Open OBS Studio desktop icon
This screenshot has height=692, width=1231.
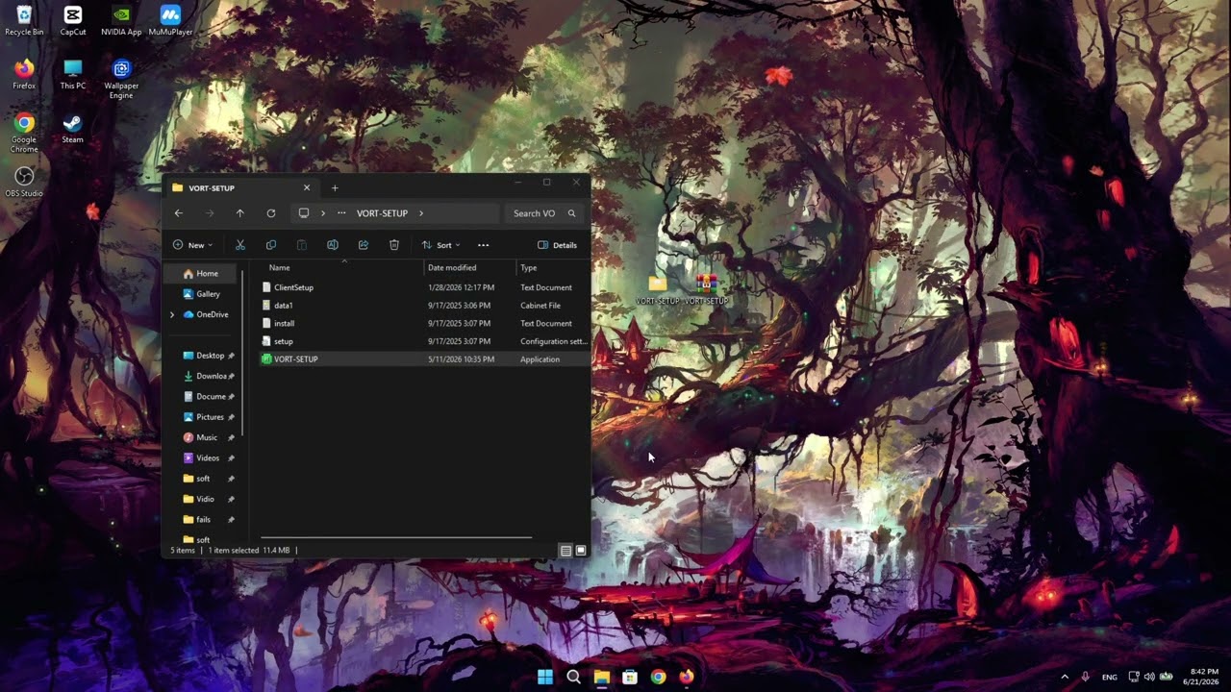(x=24, y=182)
